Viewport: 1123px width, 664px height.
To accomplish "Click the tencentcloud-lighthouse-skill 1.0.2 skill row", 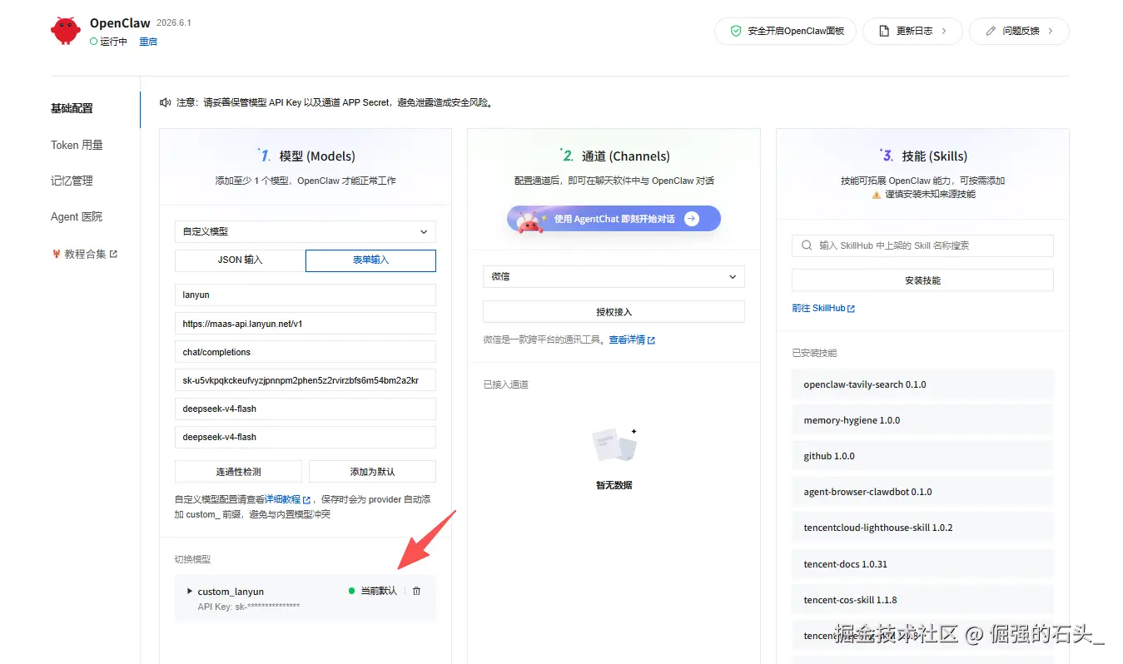I will coord(922,528).
